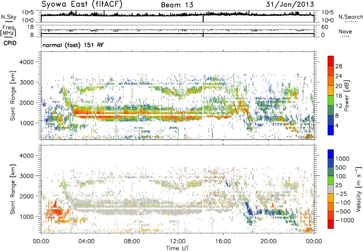
Task: Click the "Freq. [MHz]" axis label
Action: click(x=8, y=31)
